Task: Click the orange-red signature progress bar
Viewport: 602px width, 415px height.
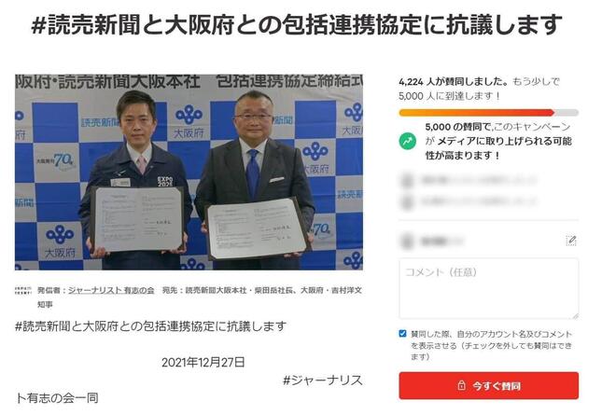Action: click(x=488, y=113)
